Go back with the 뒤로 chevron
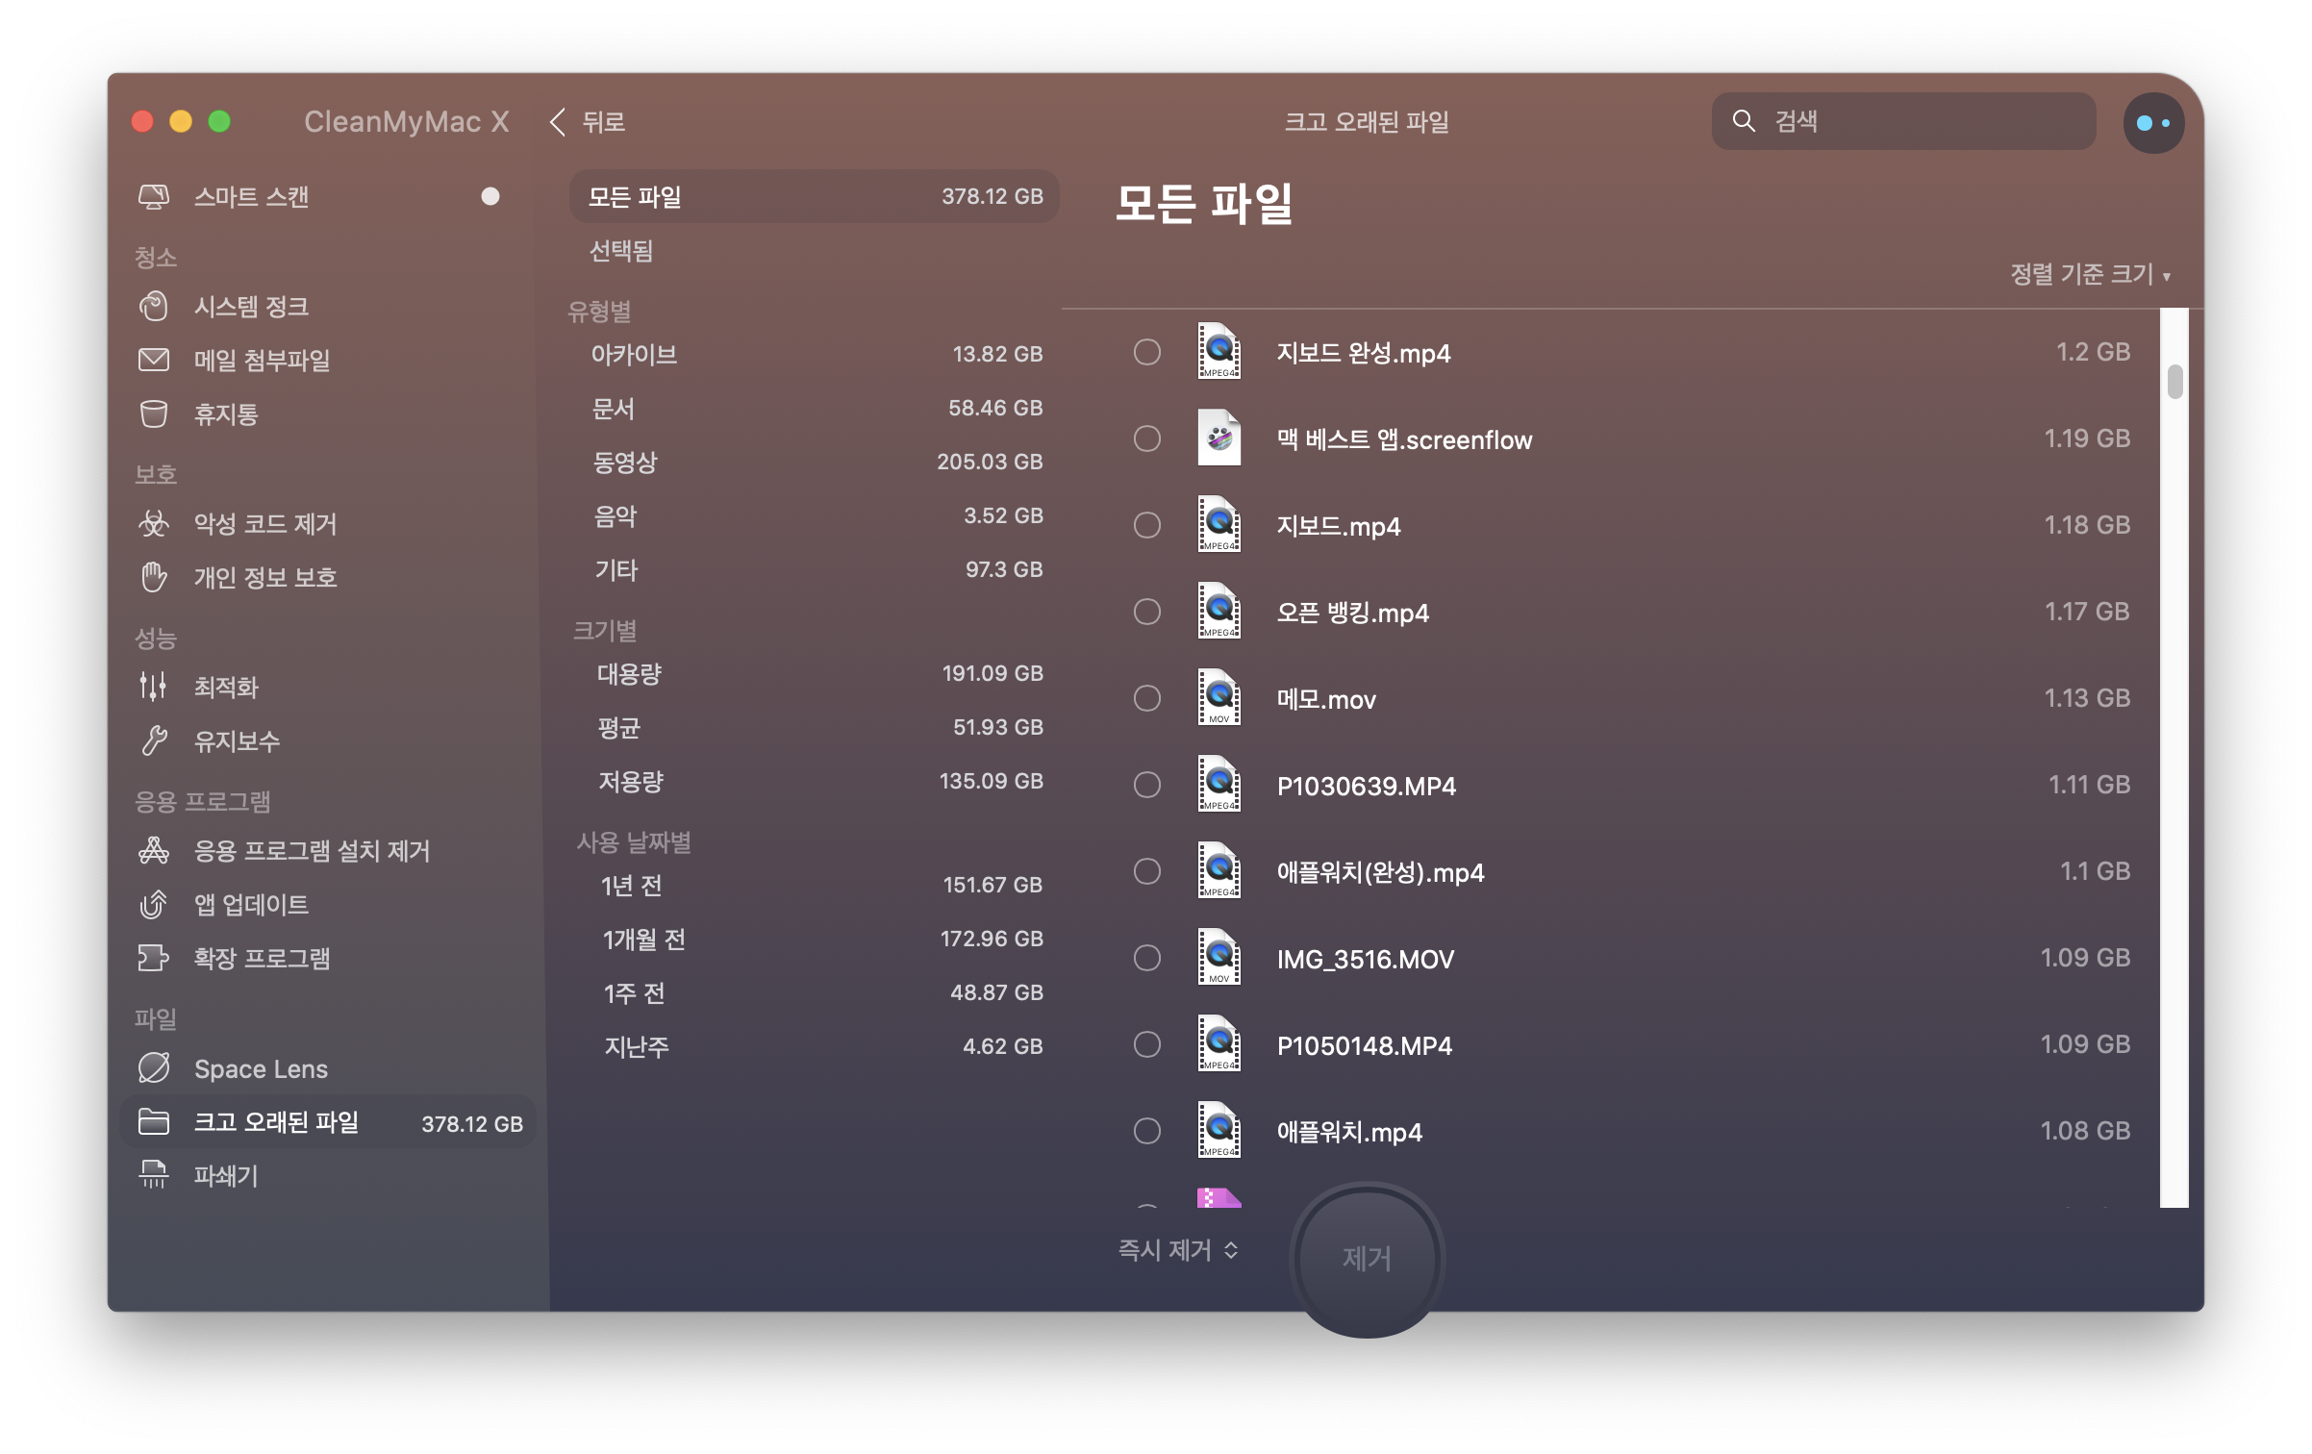 pos(558,122)
